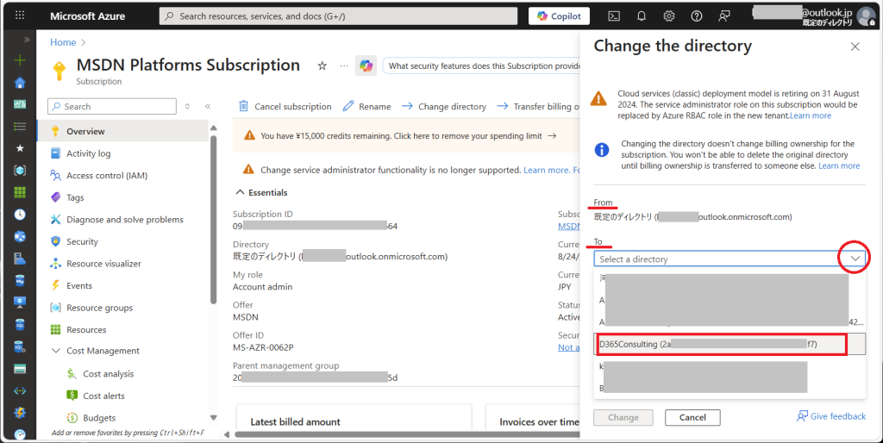Open the Azure portal hamburger menu

pyautogui.click(x=20, y=16)
